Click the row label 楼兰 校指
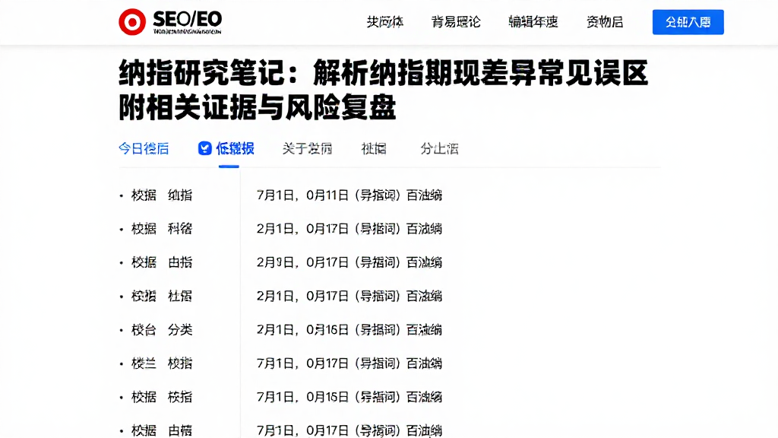The image size is (778, 438). pos(161,363)
